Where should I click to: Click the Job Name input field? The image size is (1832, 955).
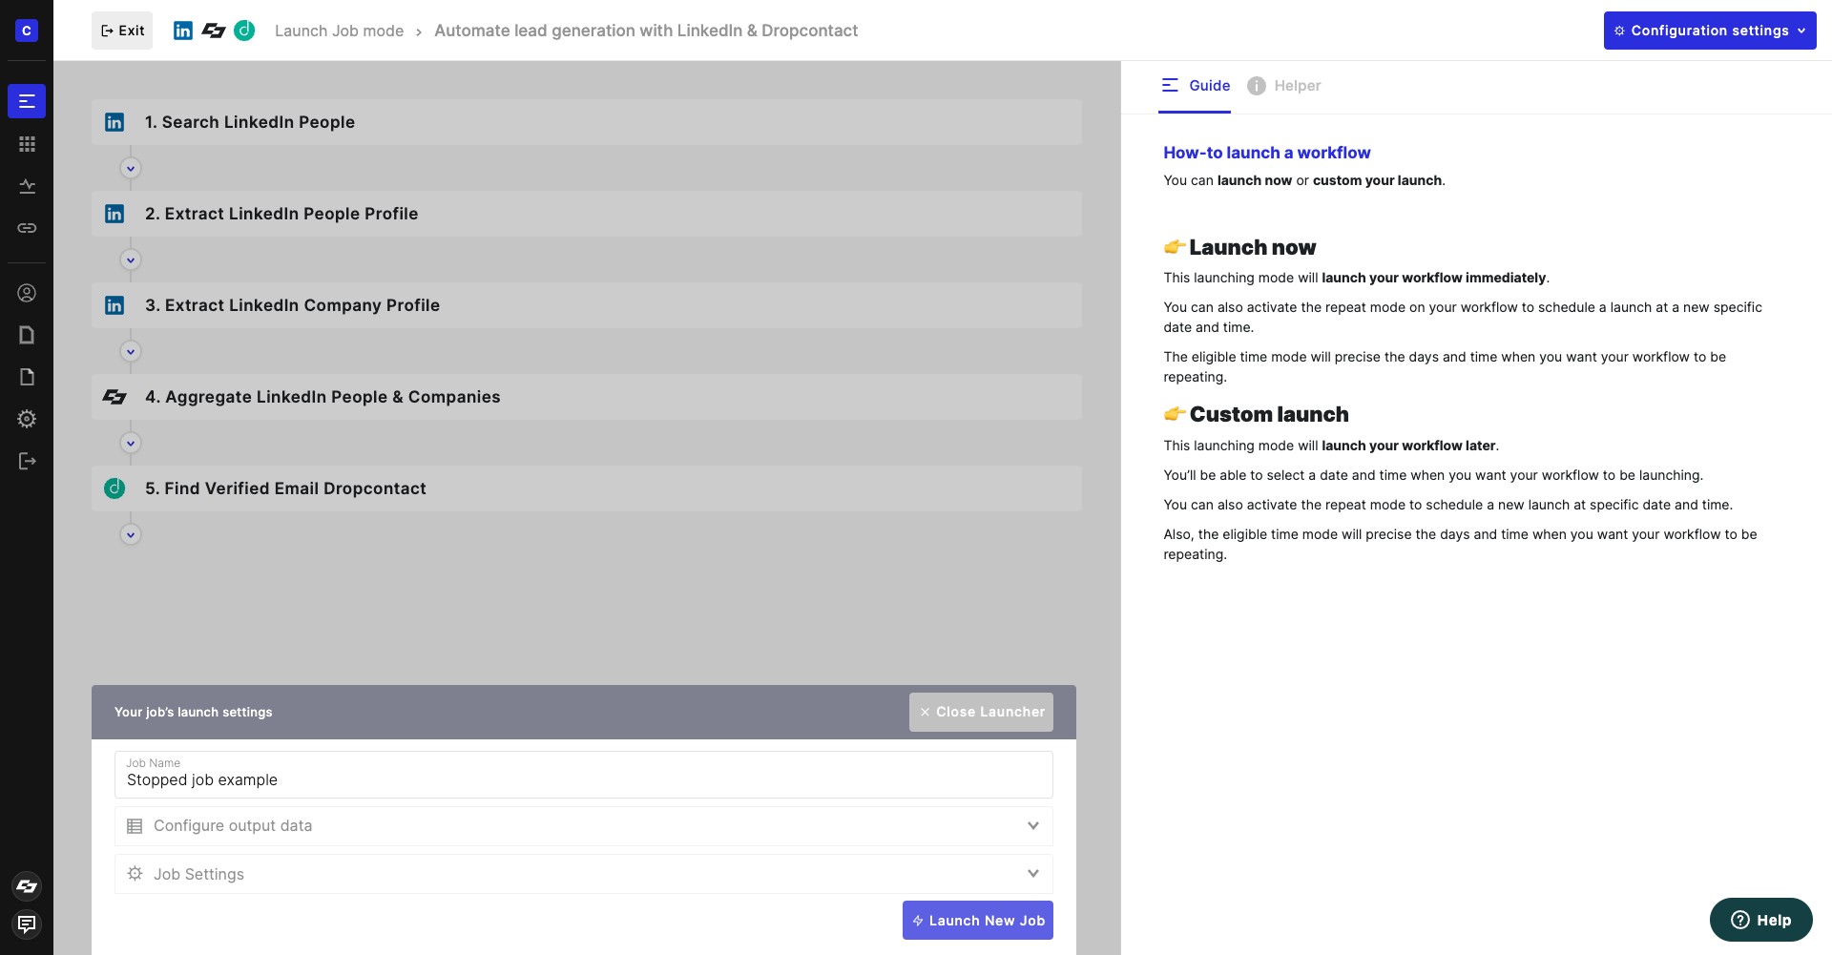[584, 775]
